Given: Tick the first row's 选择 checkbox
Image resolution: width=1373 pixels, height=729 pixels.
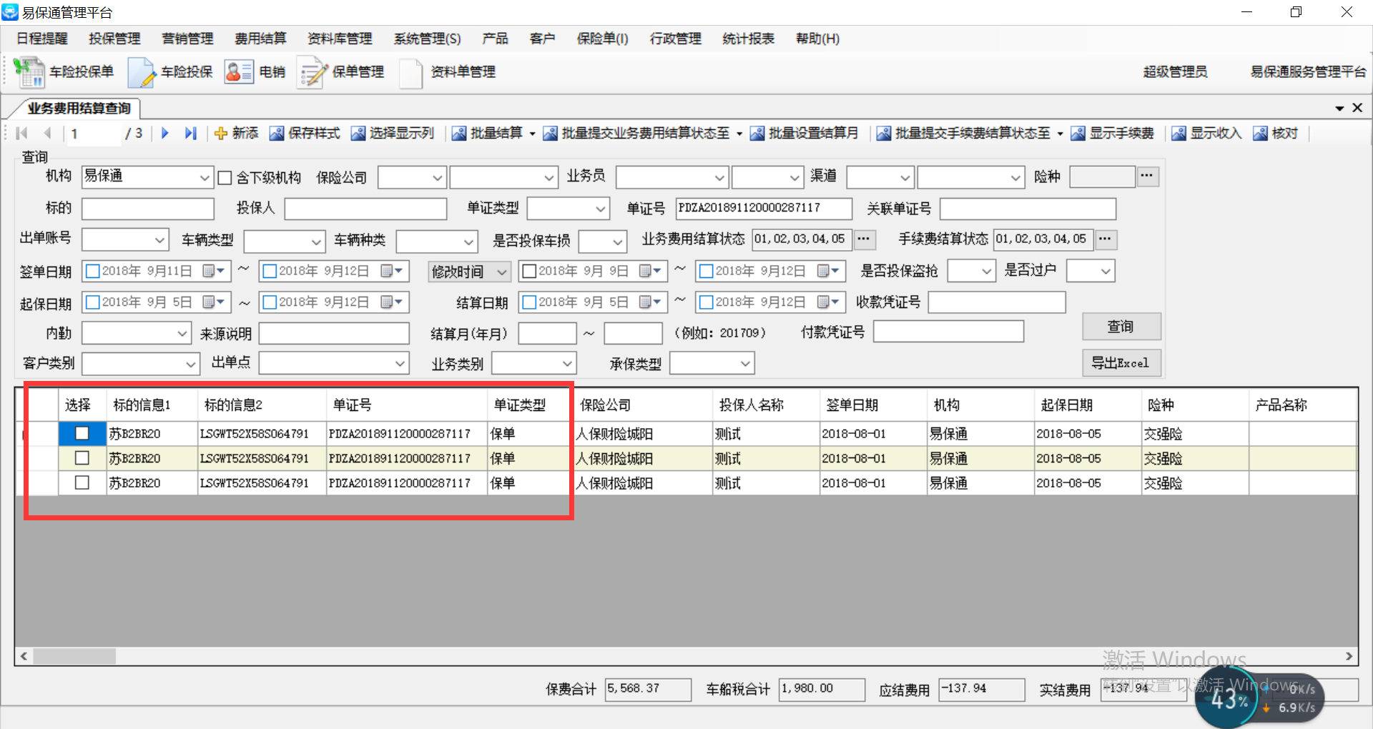Looking at the screenshot, I should [x=82, y=433].
